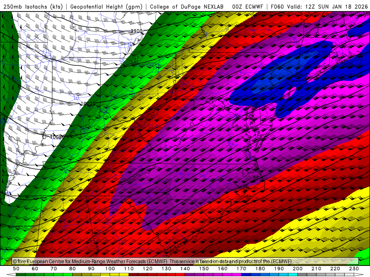Click the 9900 height contour label
The height and width of the screenshot is (277, 370).
pyautogui.click(x=136, y=31)
